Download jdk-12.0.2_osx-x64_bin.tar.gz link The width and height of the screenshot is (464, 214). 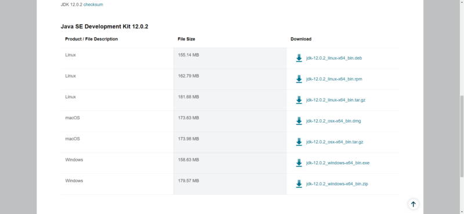click(x=335, y=142)
